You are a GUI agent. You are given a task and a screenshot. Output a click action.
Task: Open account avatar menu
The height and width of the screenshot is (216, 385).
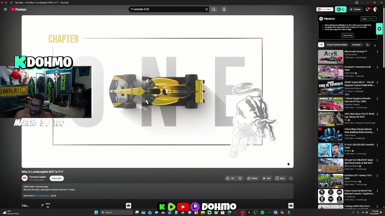pyautogui.click(x=376, y=9)
